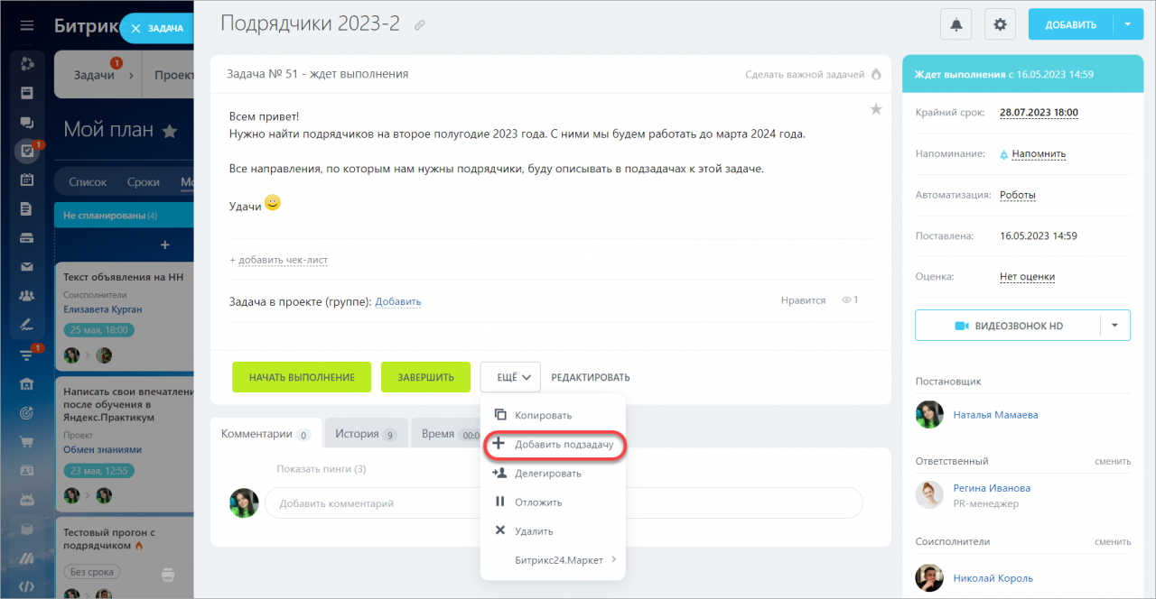This screenshot has height=599, width=1156.
Task: Open the code brackets icon in sidebar
Action: [27, 585]
